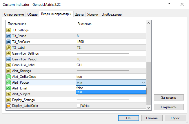Click the boolean icon beside Alert_OnBarClose
The width and height of the screenshot is (189, 124).
click(x=9, y=77)
